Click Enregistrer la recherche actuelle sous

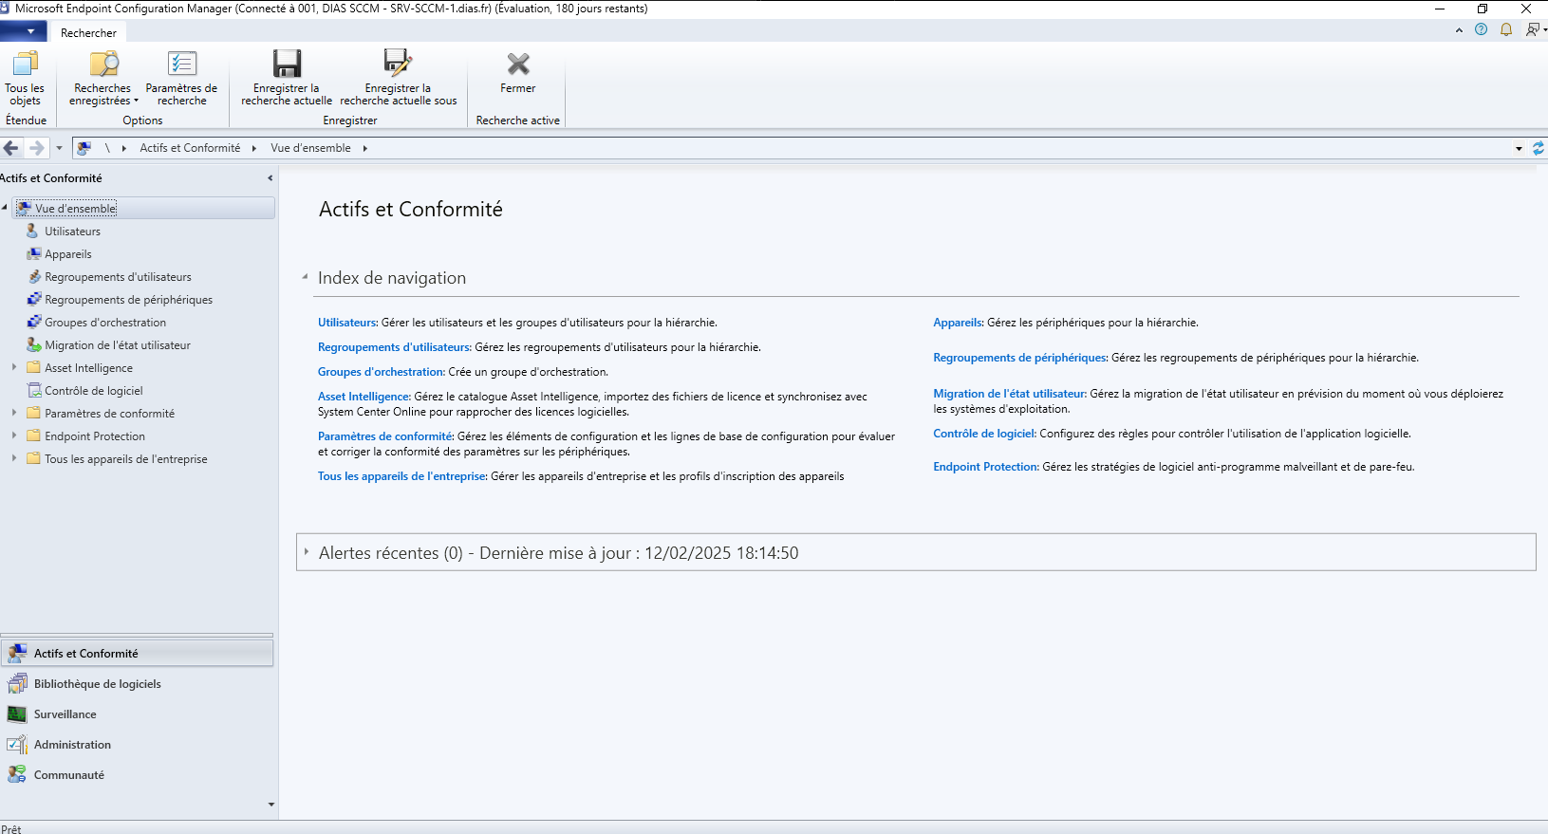click(x=398, y=78)
